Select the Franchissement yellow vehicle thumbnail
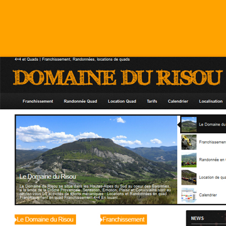The height and width of the screenshot is (226, 226). click(x=189, y=142)
